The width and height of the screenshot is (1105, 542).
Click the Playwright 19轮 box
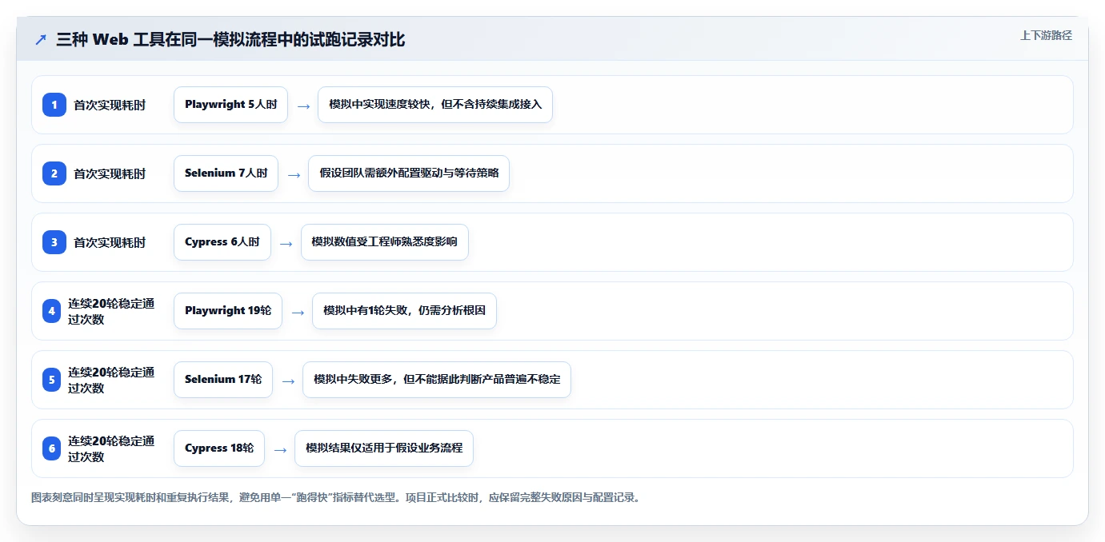(228, 311)
